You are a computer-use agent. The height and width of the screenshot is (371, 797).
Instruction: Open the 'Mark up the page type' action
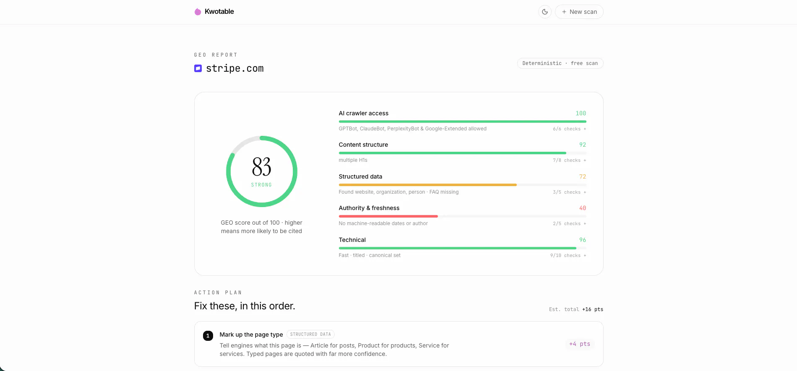point(399,344)
